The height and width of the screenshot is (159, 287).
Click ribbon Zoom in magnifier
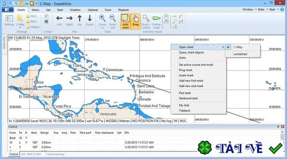pos(102,18)
